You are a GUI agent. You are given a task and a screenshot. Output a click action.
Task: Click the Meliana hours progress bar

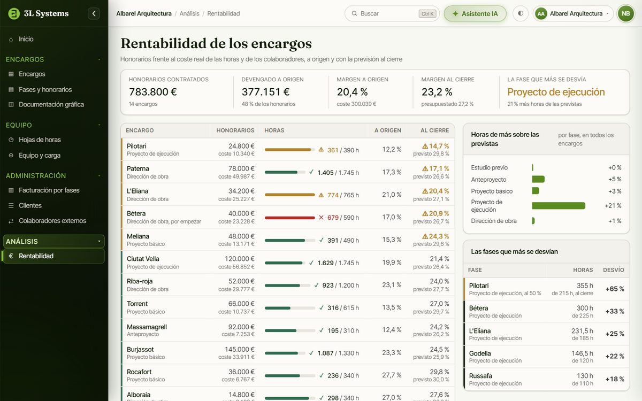tap(289, 241)
